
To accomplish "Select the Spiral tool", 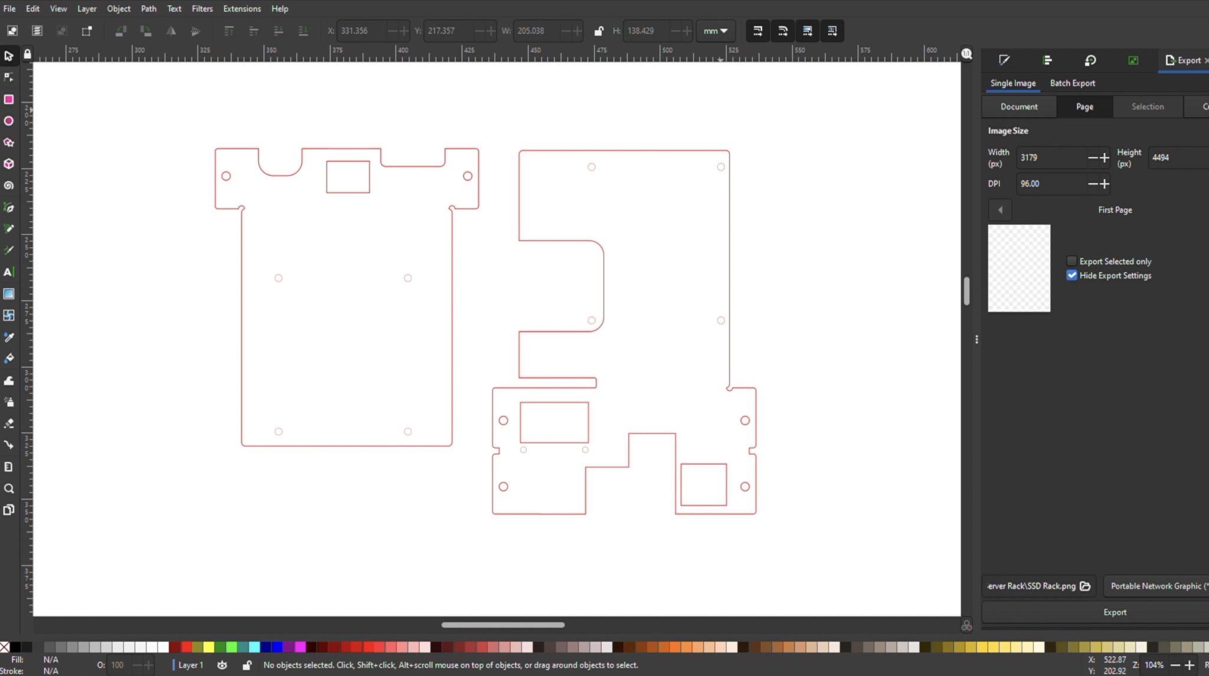I will 9,185.
